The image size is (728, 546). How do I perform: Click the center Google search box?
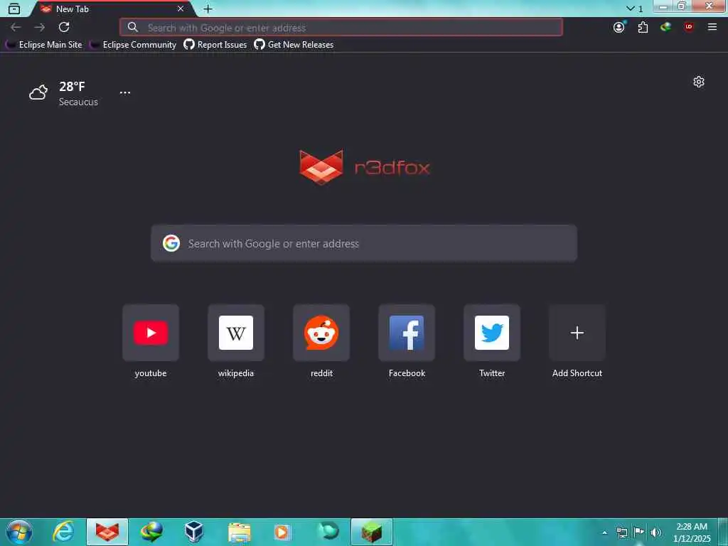point(364,243)
